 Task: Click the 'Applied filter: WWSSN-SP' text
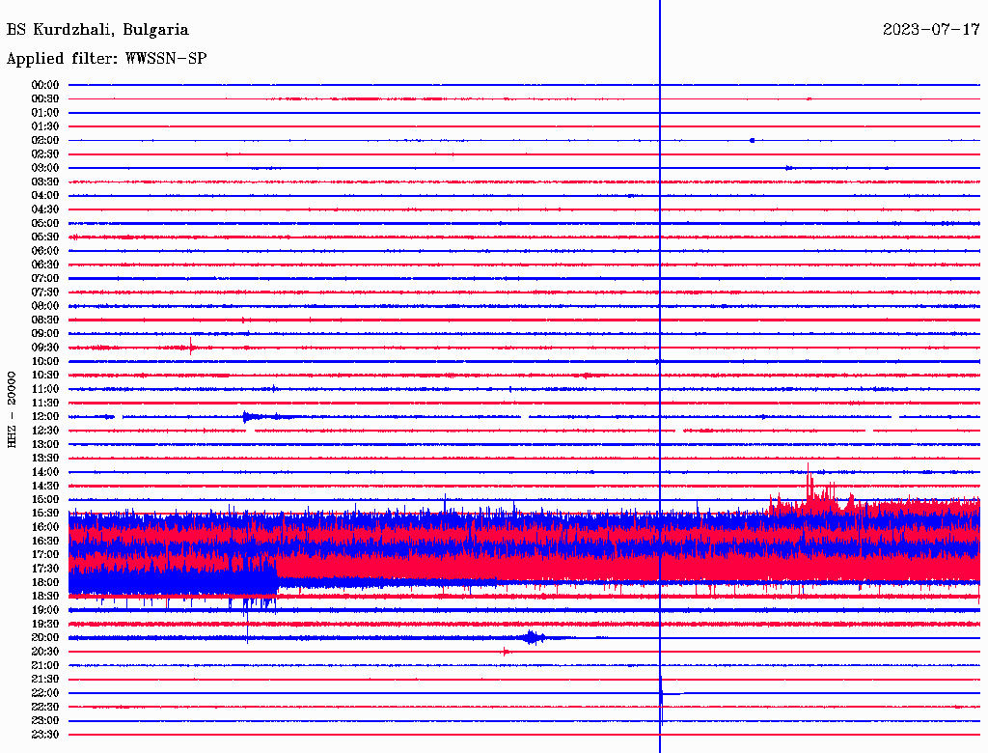tap(106, 59)
